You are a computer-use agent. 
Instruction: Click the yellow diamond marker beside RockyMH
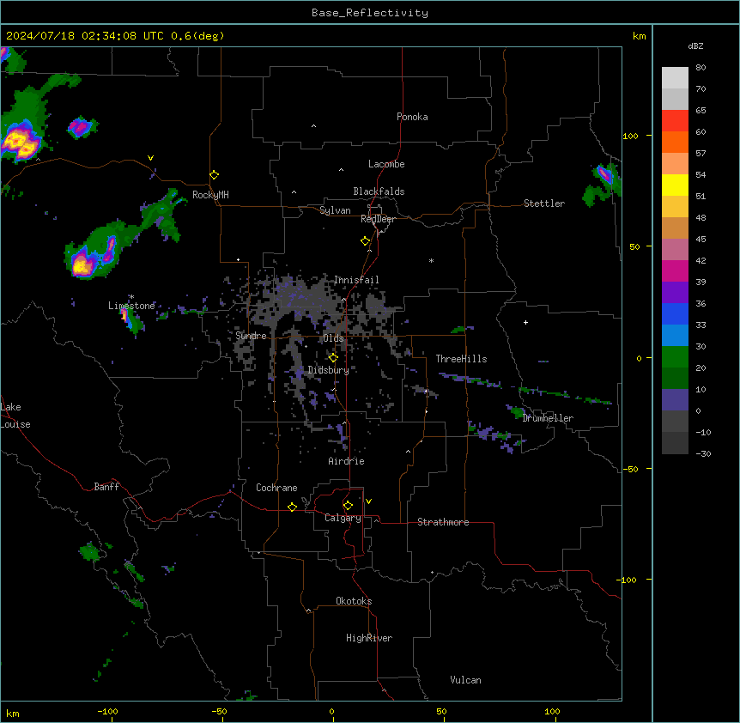pyautogui.click(x=215, y=175)
